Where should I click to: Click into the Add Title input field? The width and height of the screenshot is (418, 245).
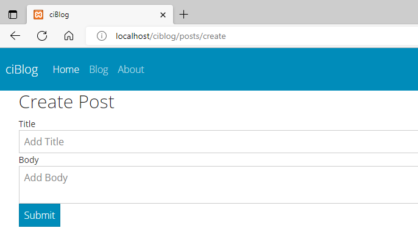pos(218,142)
